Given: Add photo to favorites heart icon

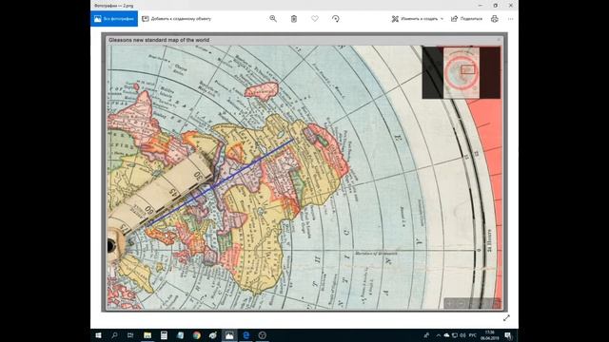Looking at the screenshot, I should click(315, 19).
